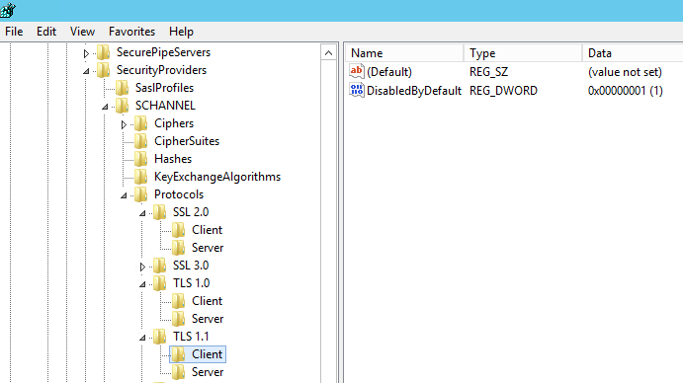This screenshot has height=383, width=683.
Task: Click the Registry Editor title bar icon
Action: coord(7,10)
